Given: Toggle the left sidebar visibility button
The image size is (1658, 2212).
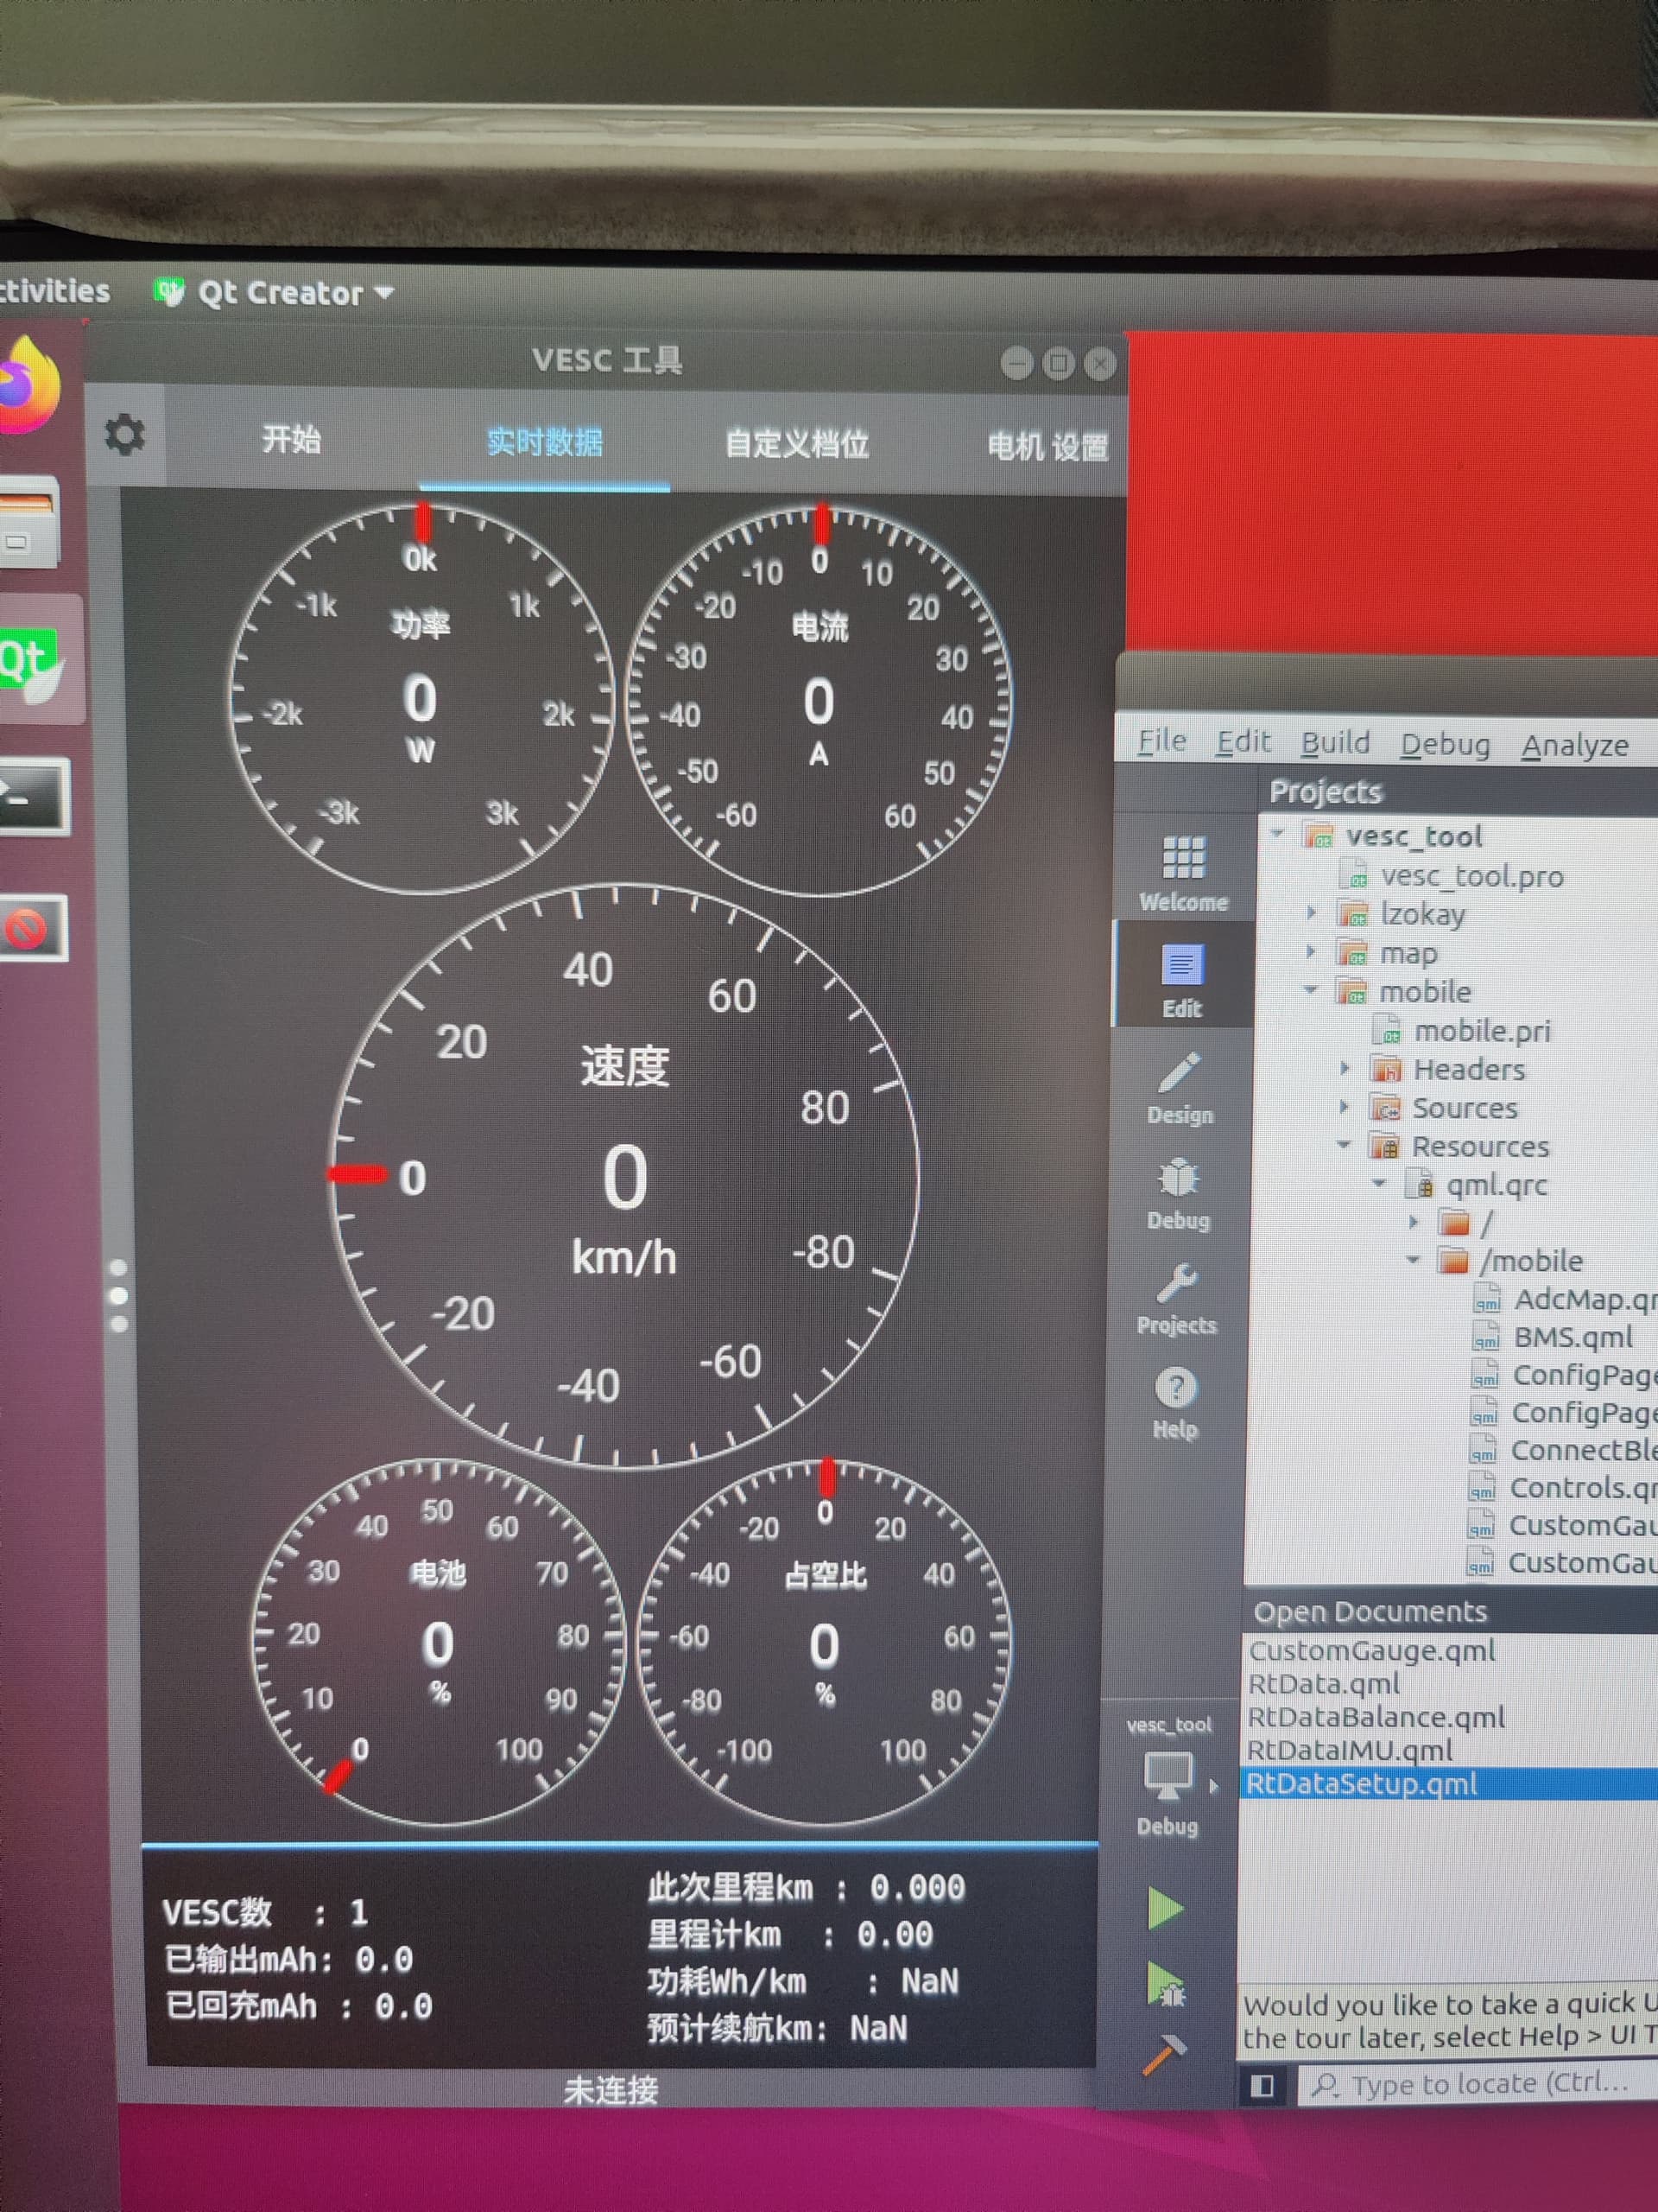Looking at the screenshot, I should [1262, 2085].
